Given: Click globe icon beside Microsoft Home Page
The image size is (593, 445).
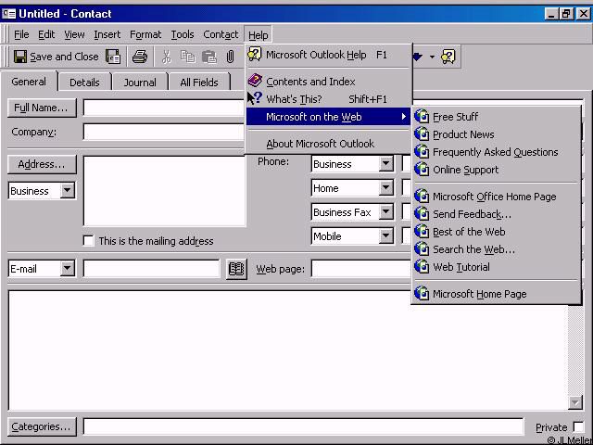Looking at the screenshot, I should (422, 294).
